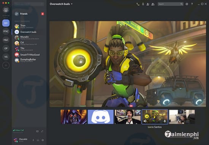Show pinned messages via pin icon
The height and width of the screenshot is (145, 209).
coord(143,4)
